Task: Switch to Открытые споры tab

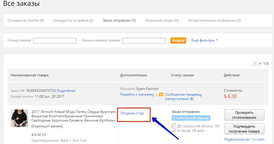Action: (162, 20)
